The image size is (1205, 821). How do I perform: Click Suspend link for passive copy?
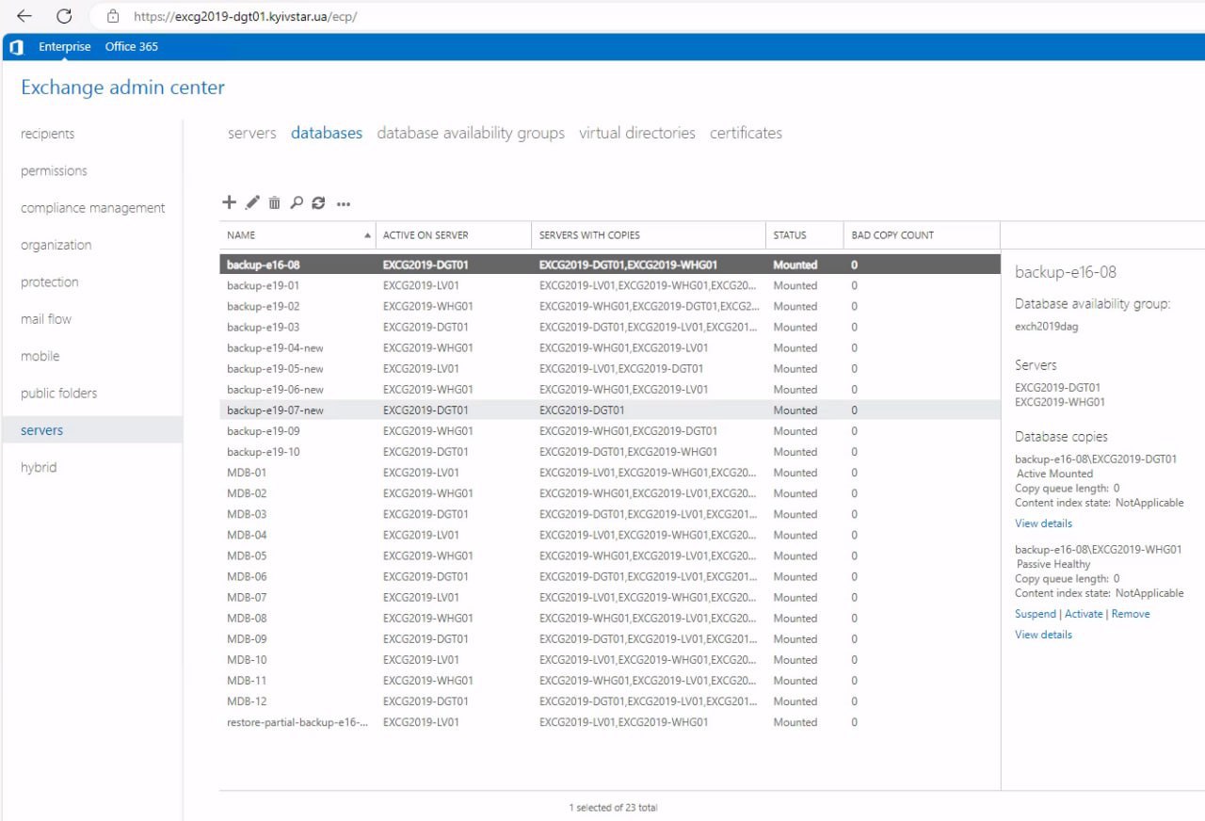pyautogui.click(x=1036, y=614)
